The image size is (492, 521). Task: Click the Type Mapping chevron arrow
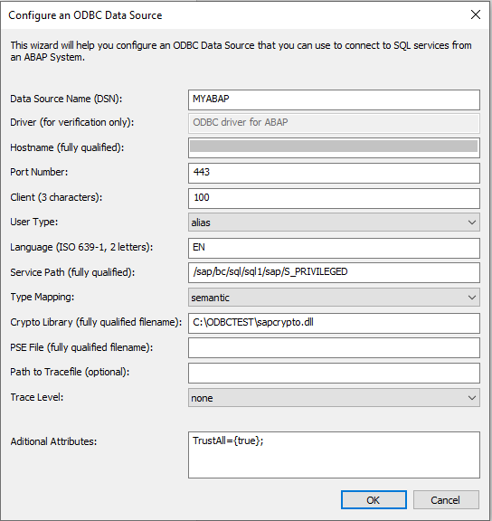point(472,298)
